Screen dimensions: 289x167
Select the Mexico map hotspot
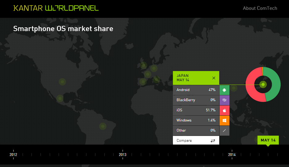(x=60, y=98)
